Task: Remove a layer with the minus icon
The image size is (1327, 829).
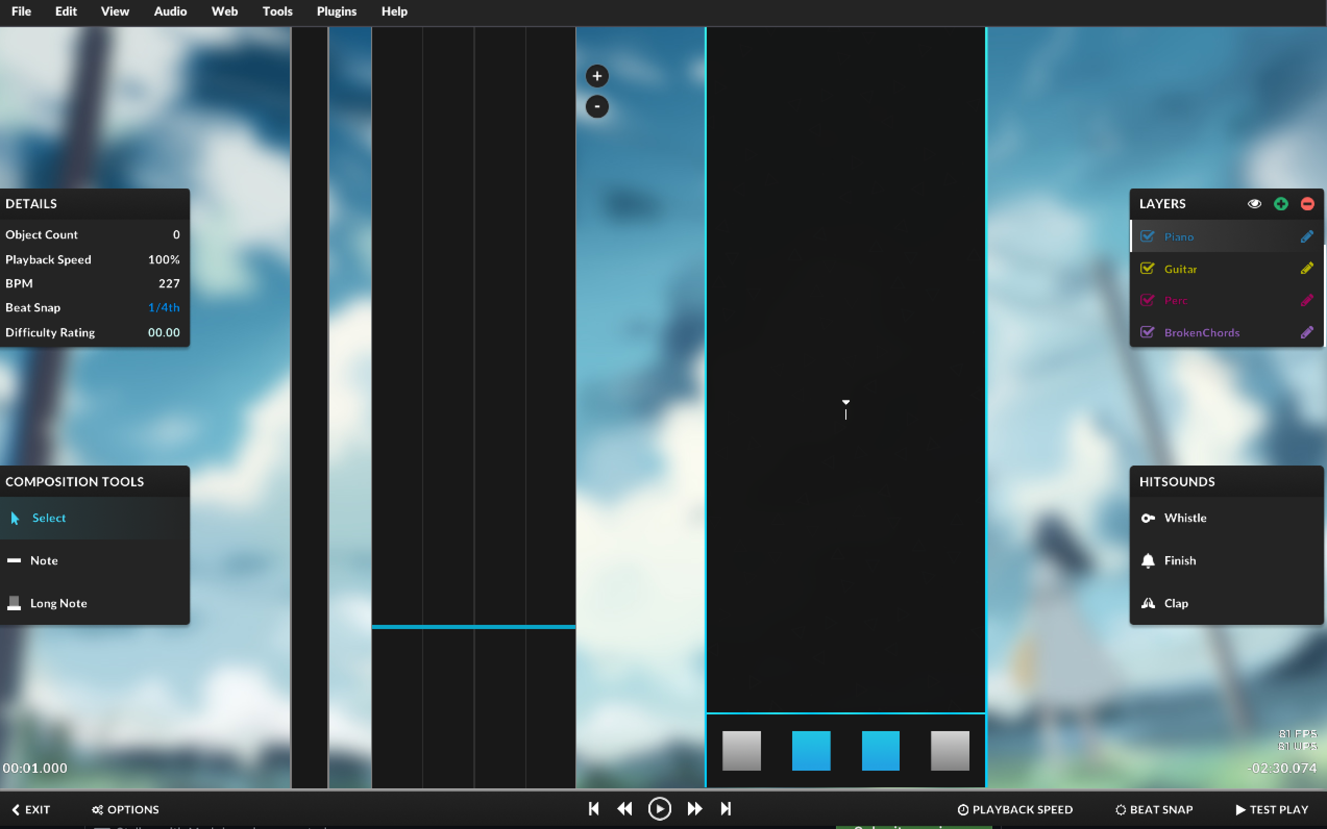Action: tap(1307, 204)
